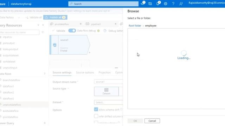Open unpivotdataflow in the tree

12,105
